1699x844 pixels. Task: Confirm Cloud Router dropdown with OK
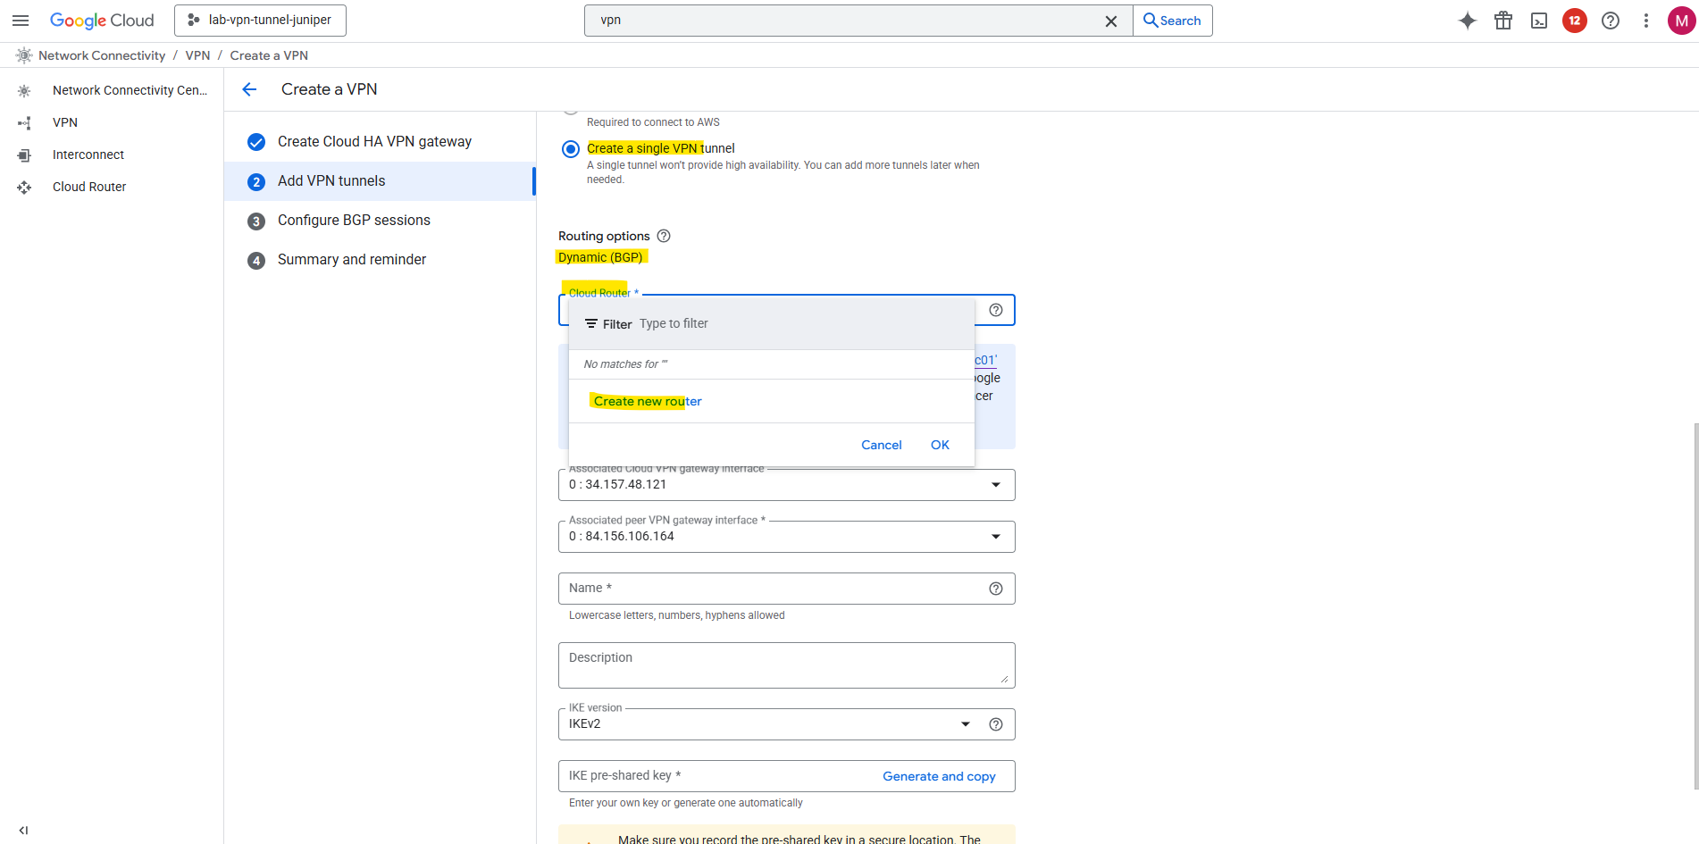point(940,445)
